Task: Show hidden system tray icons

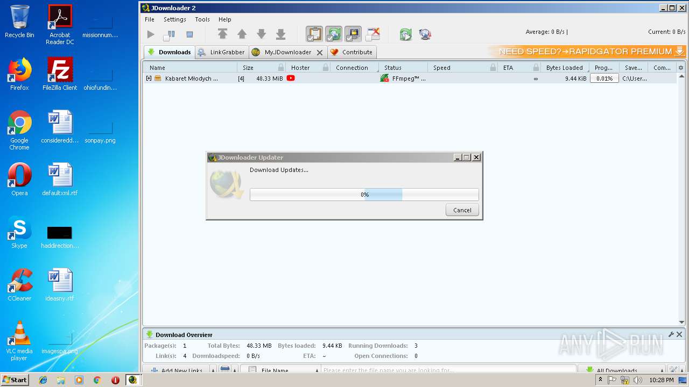Action: pos(601,379)
